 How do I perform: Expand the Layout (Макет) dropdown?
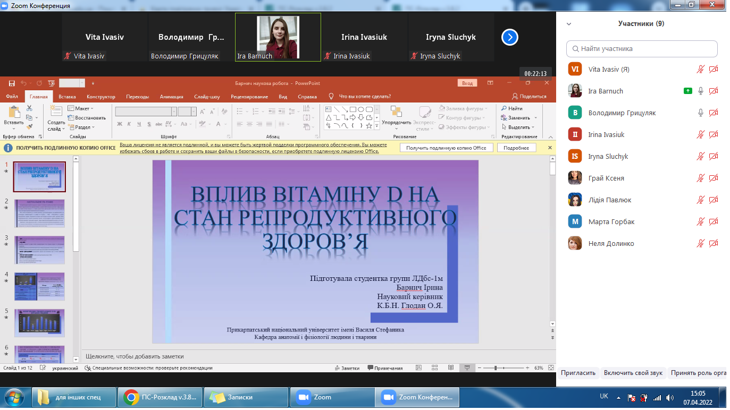click(81, 108)
